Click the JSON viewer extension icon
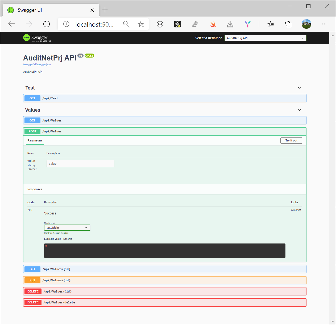Viewport: 336px width, 325px height. pos(160,24)
